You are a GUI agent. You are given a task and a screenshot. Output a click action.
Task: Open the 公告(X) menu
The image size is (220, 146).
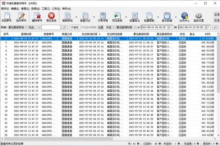click(56, 9)
